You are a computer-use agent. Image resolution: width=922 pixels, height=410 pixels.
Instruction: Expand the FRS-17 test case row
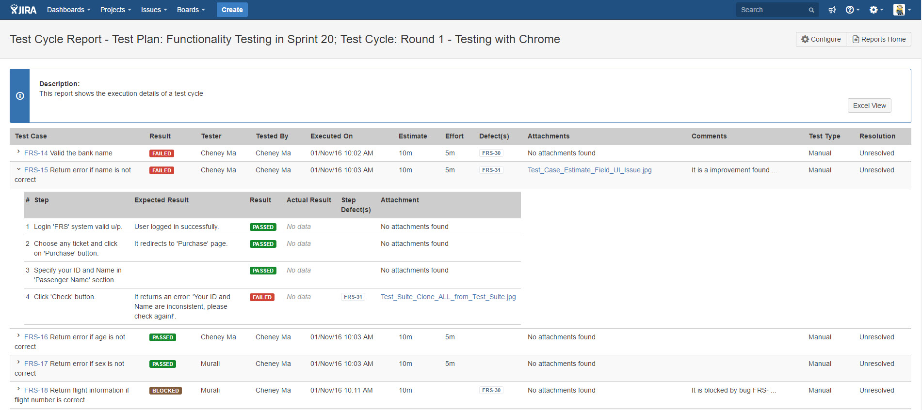coord(18,363)
